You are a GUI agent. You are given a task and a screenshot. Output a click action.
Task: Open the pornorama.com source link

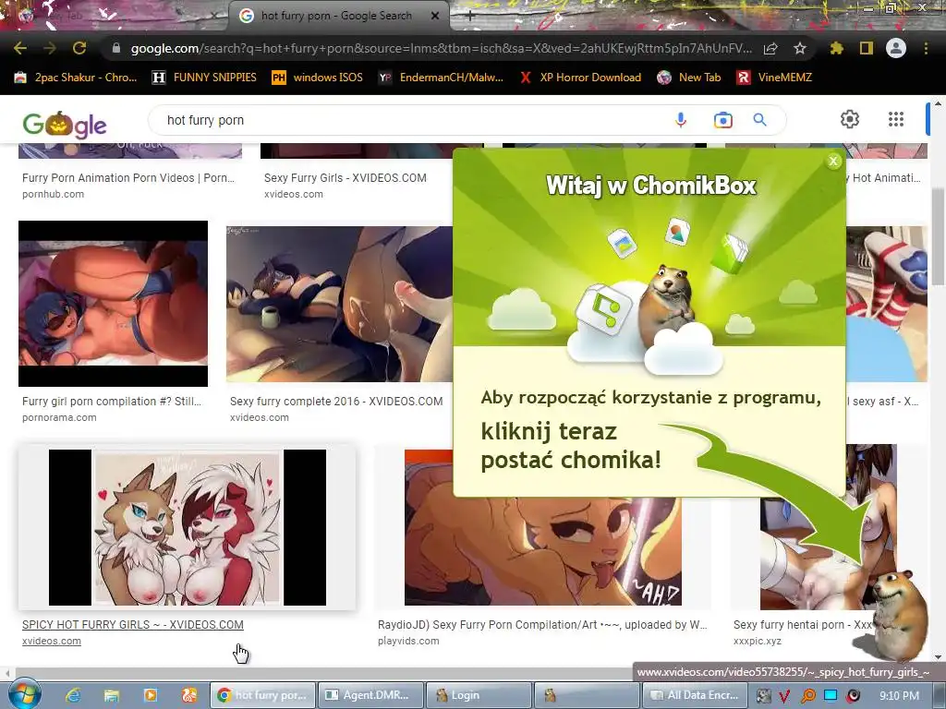coord(59,417)
